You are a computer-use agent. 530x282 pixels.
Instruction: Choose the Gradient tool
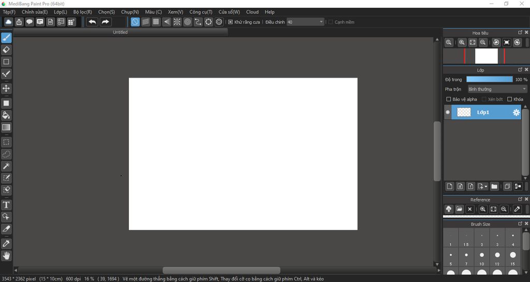(6, 127)
